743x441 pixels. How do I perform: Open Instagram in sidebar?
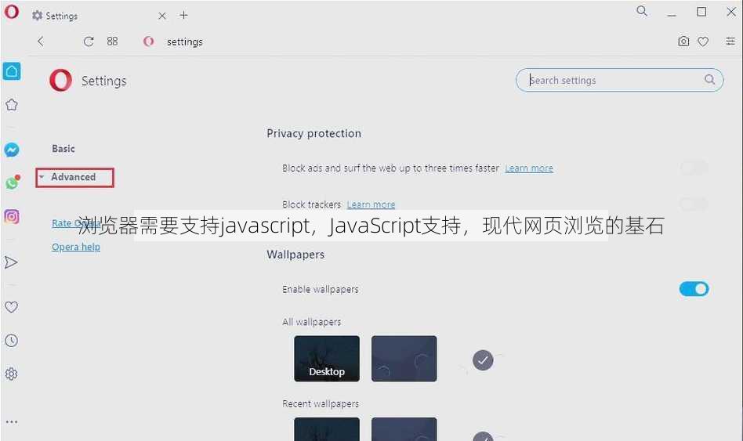coord(12,216)
